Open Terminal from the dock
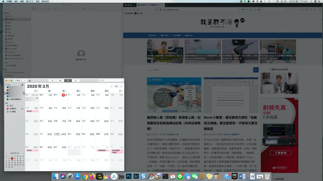 pyautogui.click(x=166, y=176)
